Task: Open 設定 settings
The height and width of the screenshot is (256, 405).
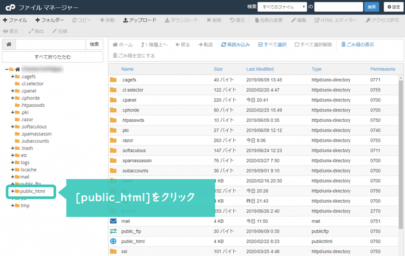Action: 394,7
